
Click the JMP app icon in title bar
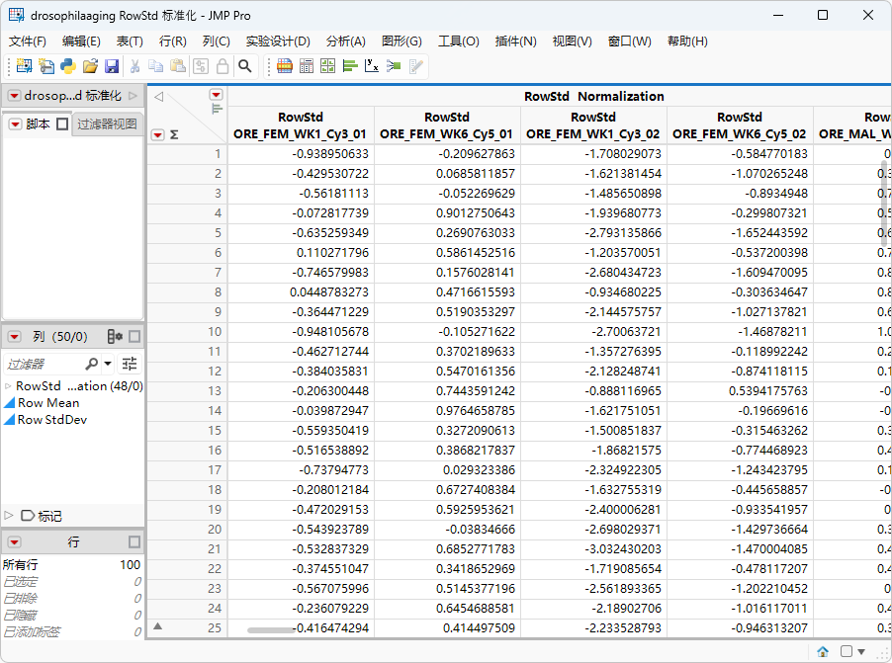16,16
